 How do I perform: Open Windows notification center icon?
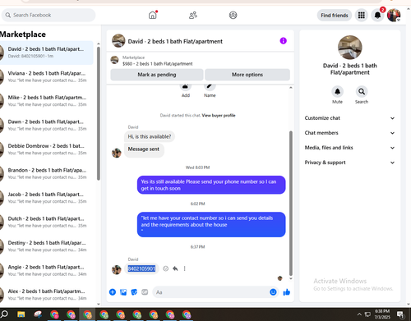pyautogui.click(x=400, y=314)
